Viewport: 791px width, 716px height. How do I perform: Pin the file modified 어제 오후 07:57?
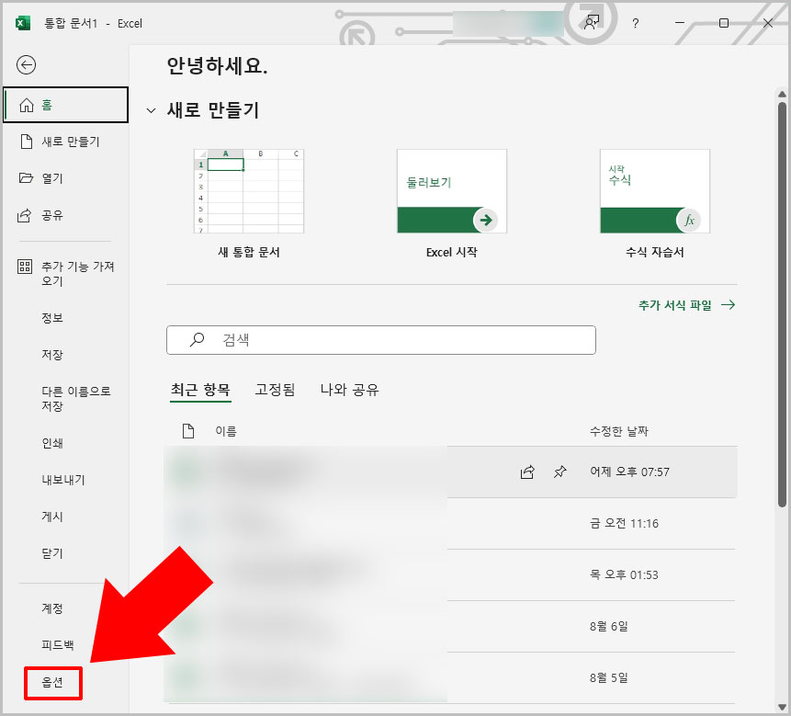pyautogui.click(x=560, y=472)
